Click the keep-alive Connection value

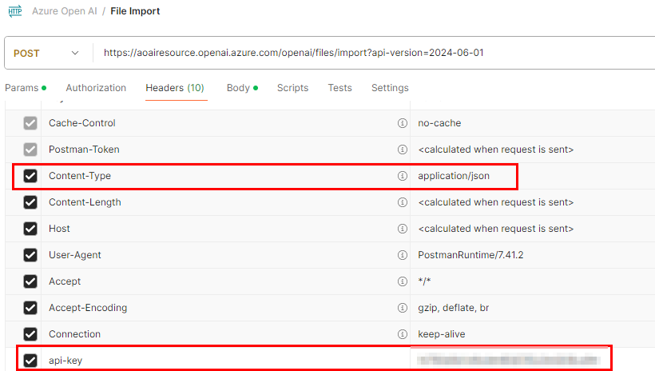click(442, 333)
